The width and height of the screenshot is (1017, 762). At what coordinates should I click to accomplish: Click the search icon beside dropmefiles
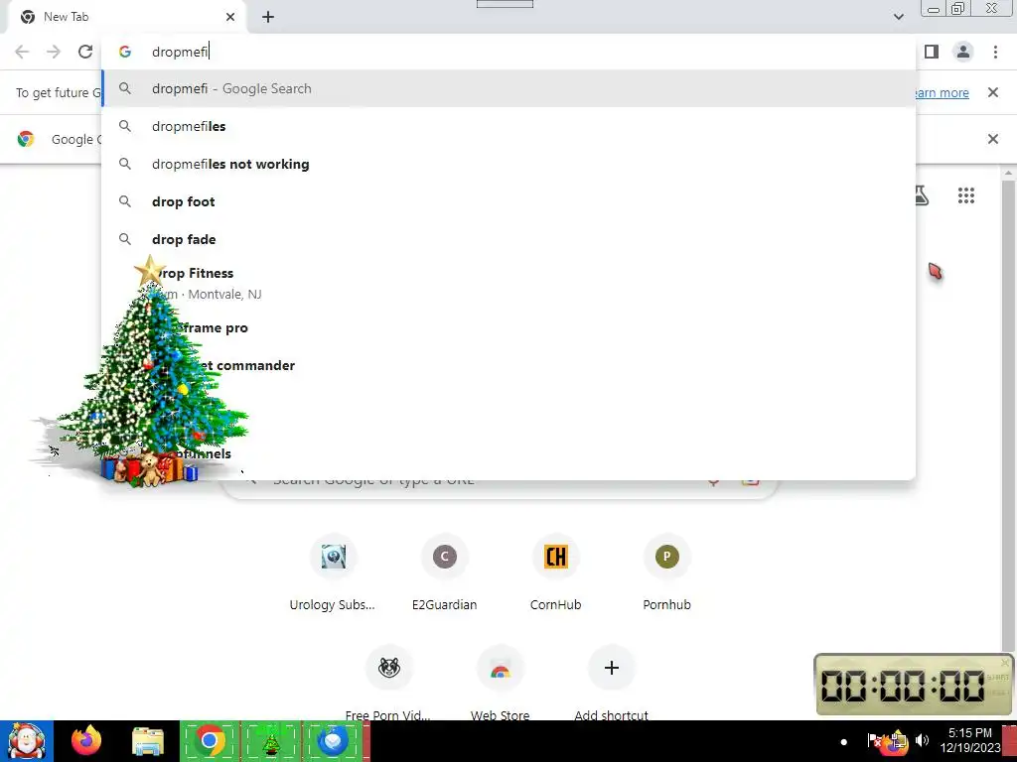click(125, 126)
